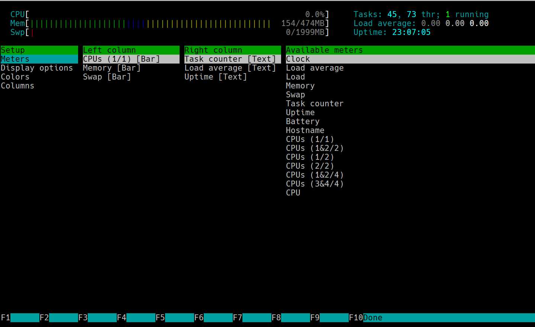
Task: Click the Right column header
Action: 232,50
